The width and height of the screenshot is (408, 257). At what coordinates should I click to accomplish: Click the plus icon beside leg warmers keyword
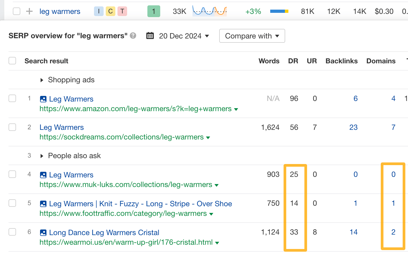pos(29,11)
